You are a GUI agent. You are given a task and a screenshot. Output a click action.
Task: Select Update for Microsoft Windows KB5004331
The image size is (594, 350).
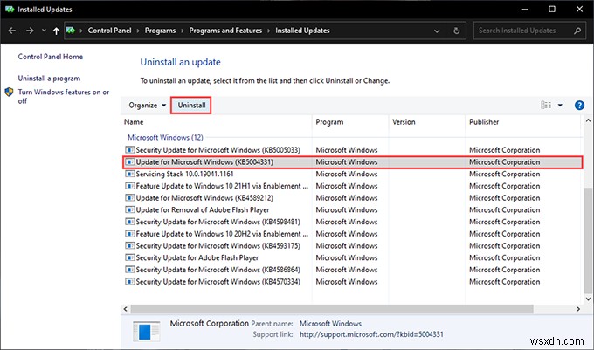pos(352,162)
